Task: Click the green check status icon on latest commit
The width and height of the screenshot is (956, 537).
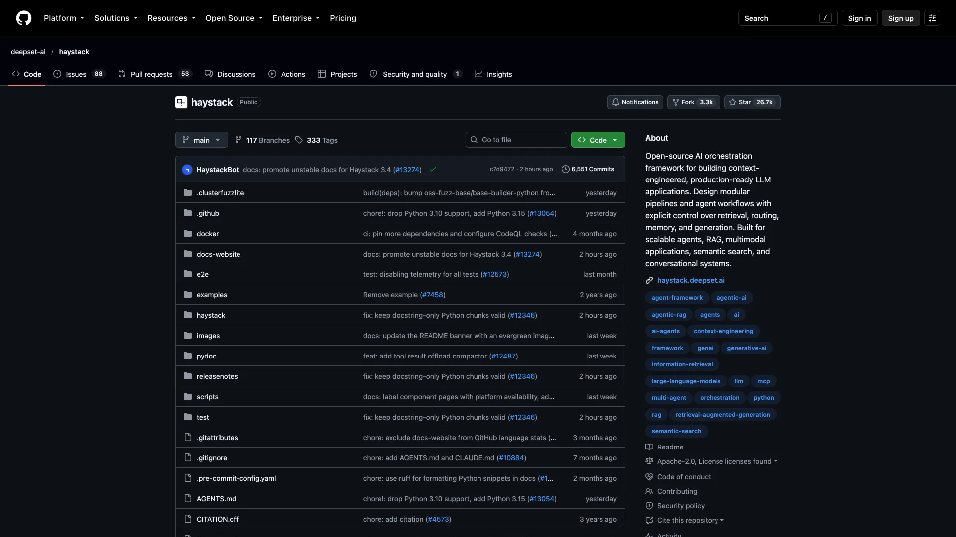Action: [x=433, y=170]
